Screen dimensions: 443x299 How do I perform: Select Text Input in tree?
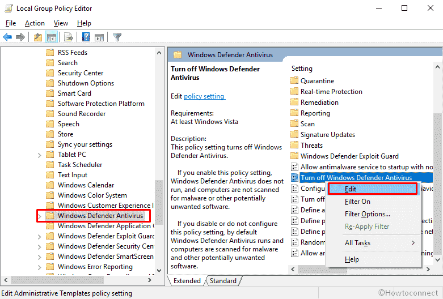coord(73,175)
